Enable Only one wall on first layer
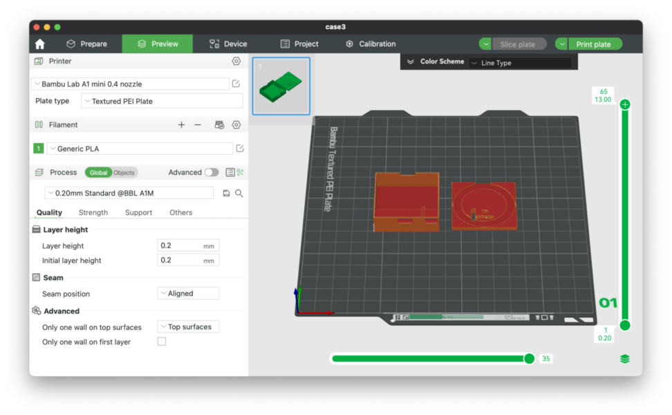Screen dimensions: 672x415 [162, 342]
